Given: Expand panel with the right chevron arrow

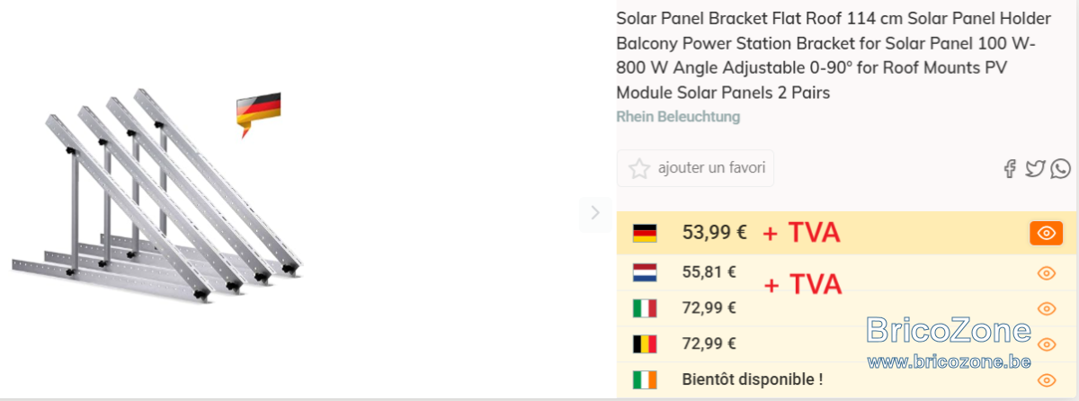Looking at the screenshot, I should 595,213.
